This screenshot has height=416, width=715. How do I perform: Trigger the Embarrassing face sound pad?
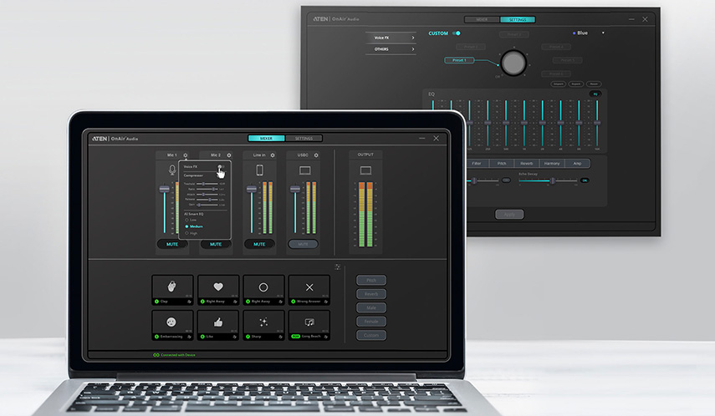(172, 325)
